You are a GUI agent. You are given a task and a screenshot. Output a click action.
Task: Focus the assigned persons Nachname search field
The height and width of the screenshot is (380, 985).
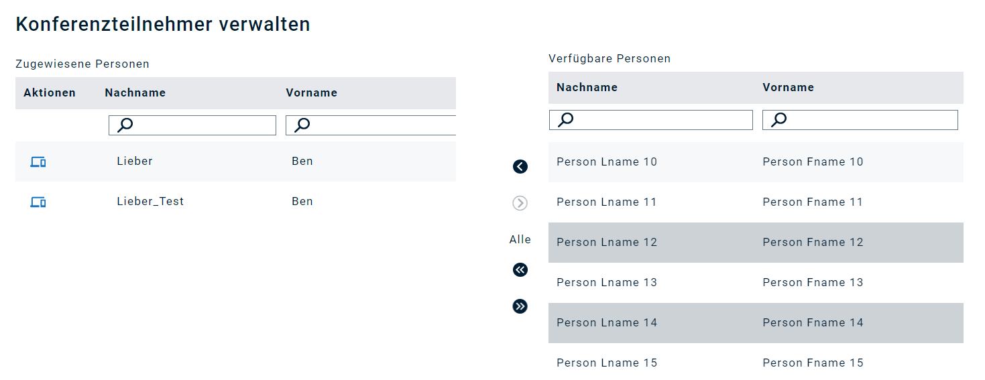tap(192, 125)
